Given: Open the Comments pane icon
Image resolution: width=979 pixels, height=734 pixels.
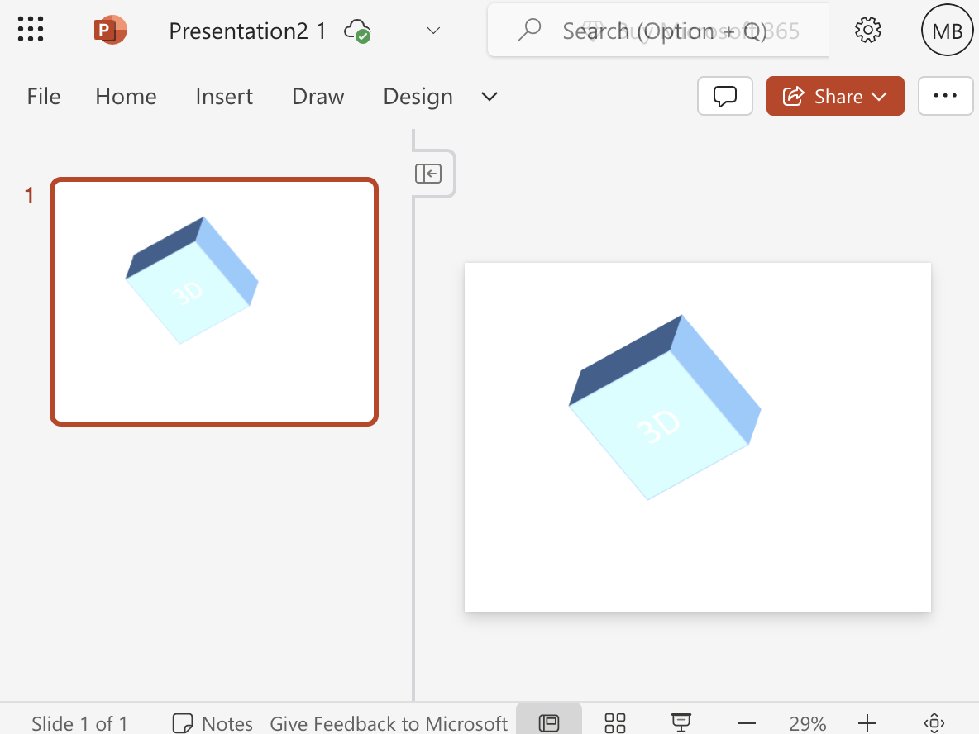Looking at the screenshot, I should point(724,96).
